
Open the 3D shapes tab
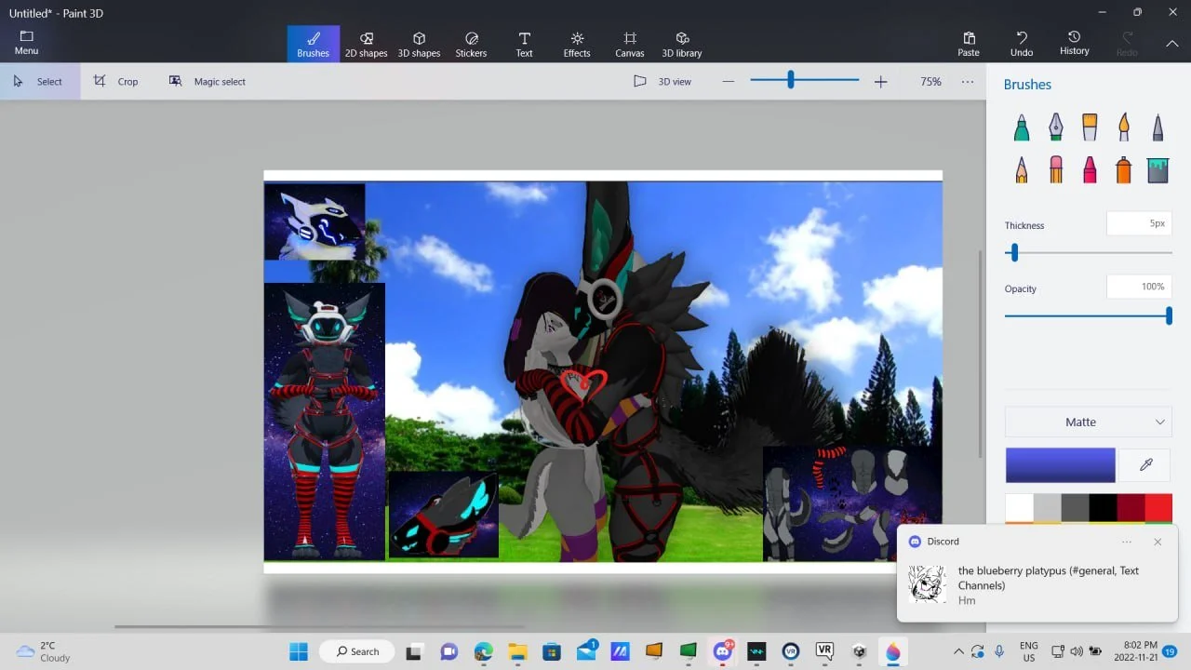point(419,44)
